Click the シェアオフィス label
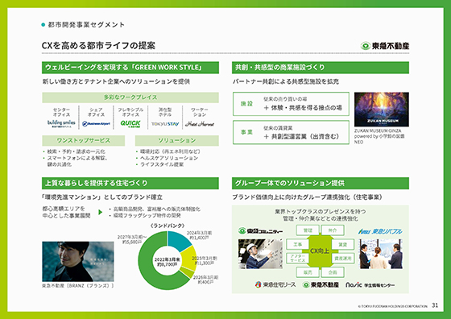This screenshot has height=319, width=451. coord(96,112)
